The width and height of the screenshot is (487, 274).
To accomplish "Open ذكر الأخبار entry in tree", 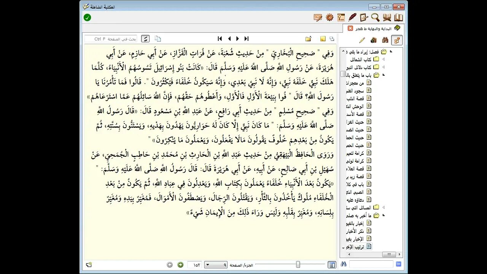I will (x=359, y=231).
